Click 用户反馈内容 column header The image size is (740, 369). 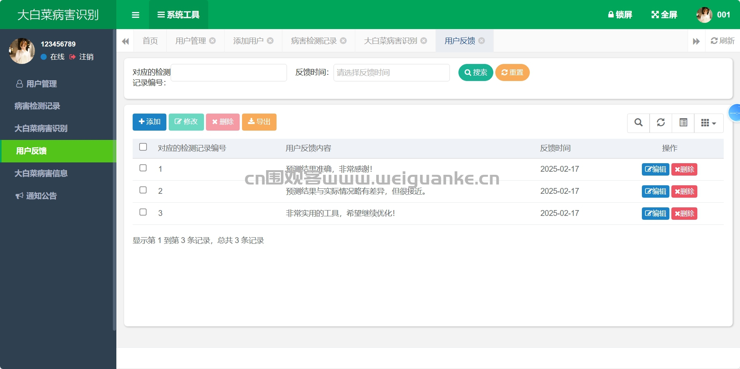click(308, 148)
